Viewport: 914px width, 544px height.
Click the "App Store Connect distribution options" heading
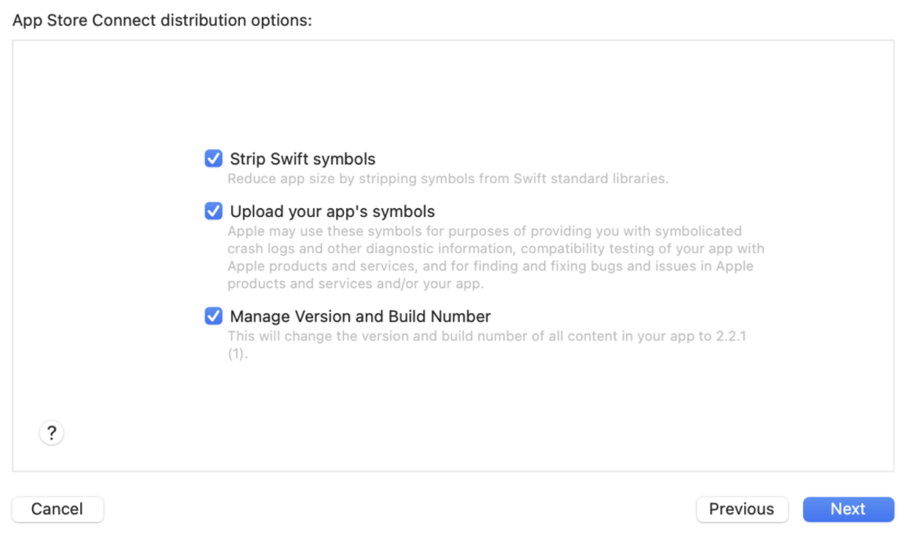coord(163,20)
